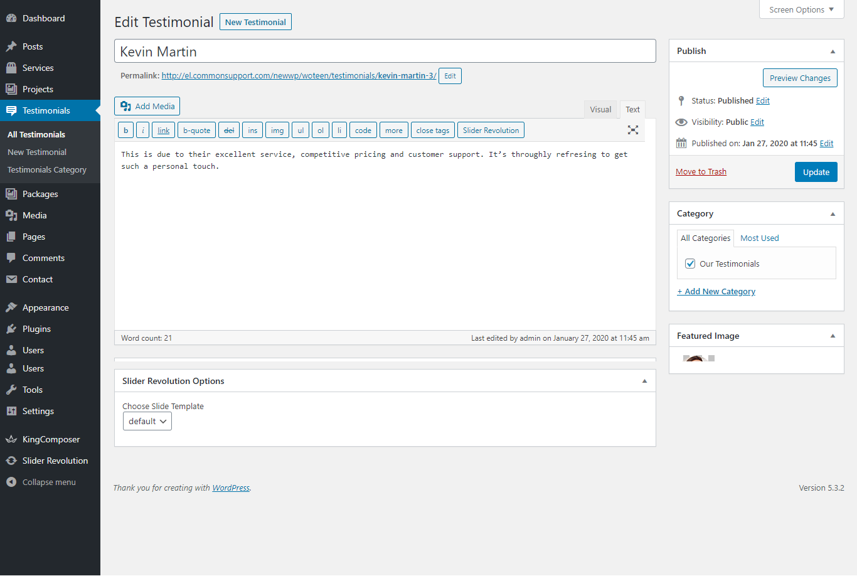The height and width of the screenshot is (576, 857).
Task: Insert bold tag with b button
Action: tap(125, 131)
